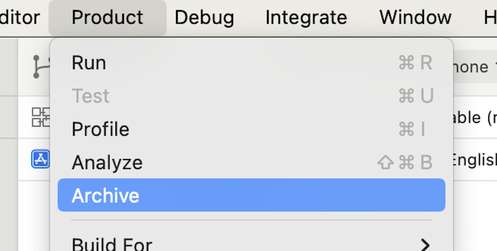Choose Archive from the Product menu
The width and height of the screenshot is (497, 251).
106,195
